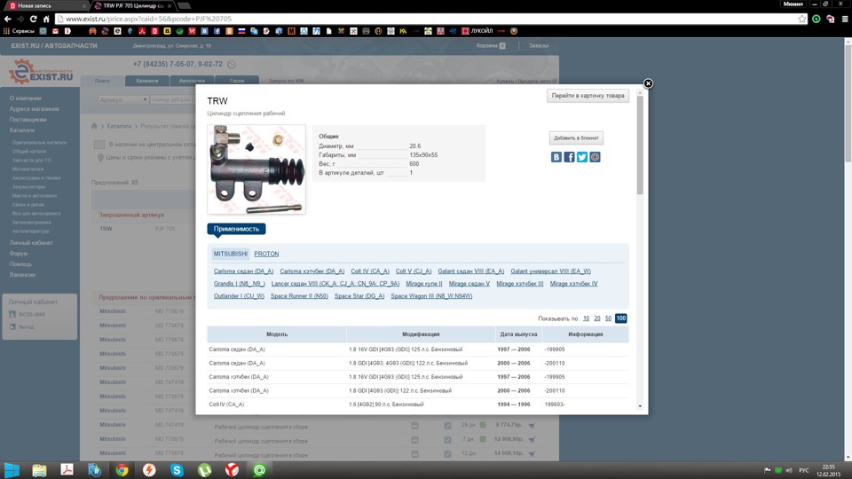Open Корзина link in page header
Screen dimensions: 852x479
click(x=491, y=45)
